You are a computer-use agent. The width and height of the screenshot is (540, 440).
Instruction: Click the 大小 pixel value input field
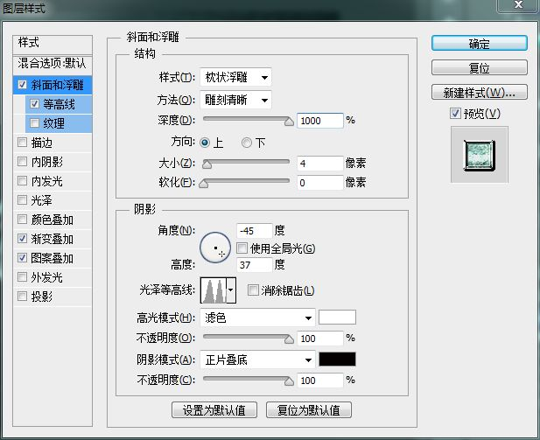pos(319,163)
